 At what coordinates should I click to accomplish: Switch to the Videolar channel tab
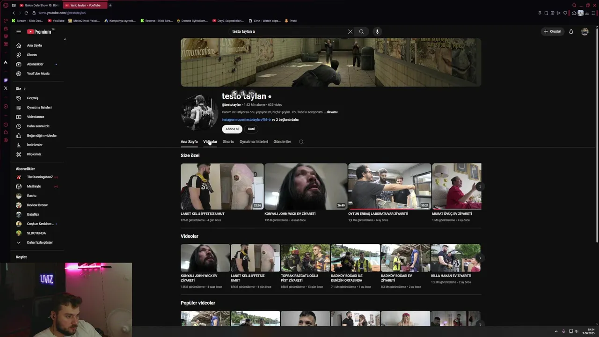tap(210, 142)
